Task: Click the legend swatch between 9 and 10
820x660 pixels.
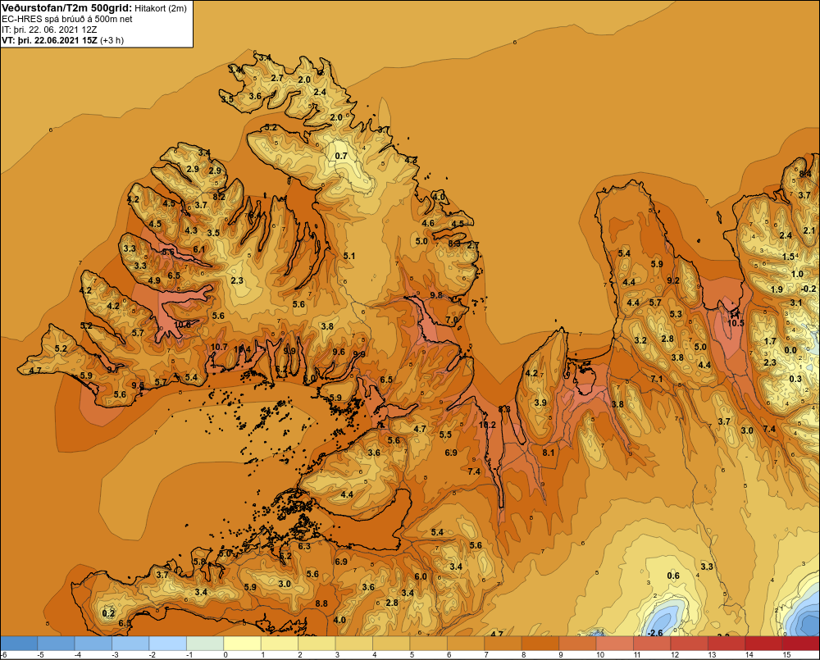Action: 577,644
